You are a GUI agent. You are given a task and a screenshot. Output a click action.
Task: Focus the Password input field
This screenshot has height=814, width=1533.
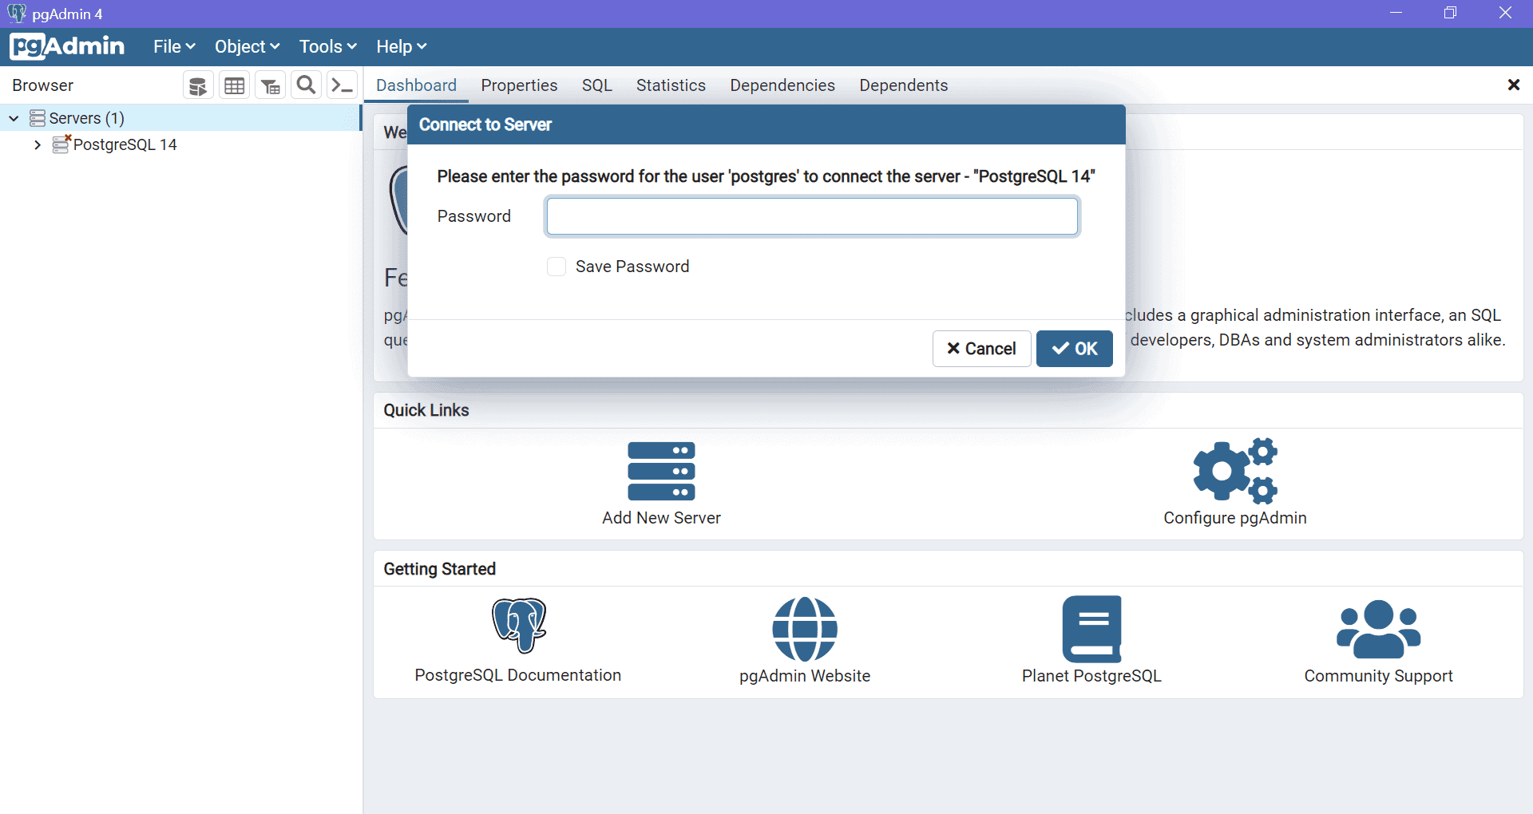[812, 216]
